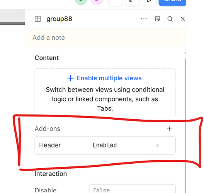The width and height of the screenshot is (204, 193).
Task: Open the inspector search magnifier icon
Action: [x=170, y=19]
